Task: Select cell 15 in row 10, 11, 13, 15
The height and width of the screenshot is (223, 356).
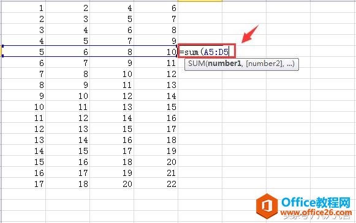Action: click(x=156, y=106)
